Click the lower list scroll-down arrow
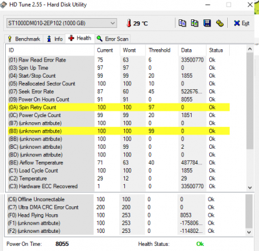 pyautogui.click(x=249, y=232)
